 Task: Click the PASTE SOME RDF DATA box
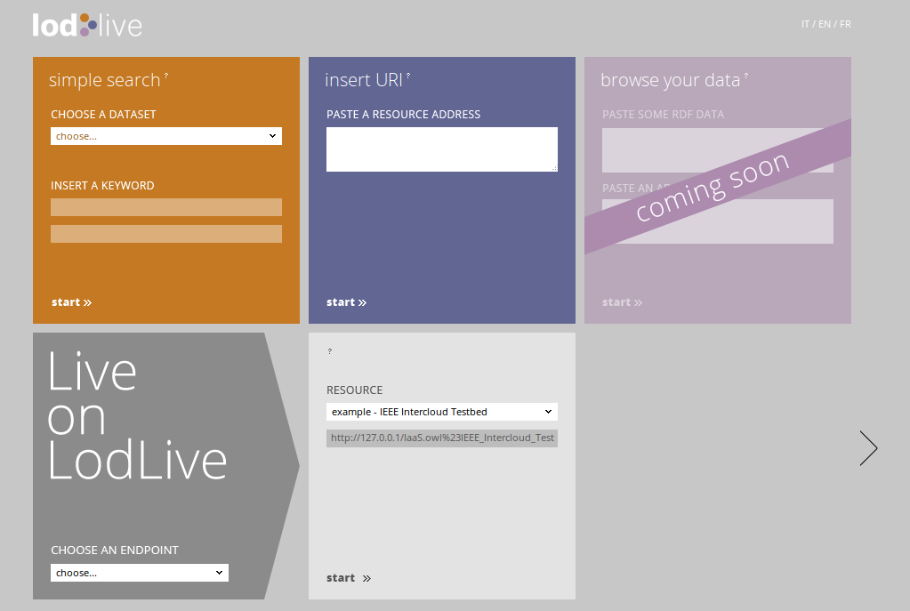[717, 150]
